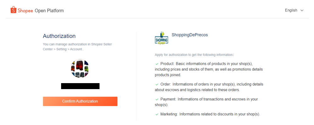Screen dimensions: 314x125
Task: Click the green checkmark beside Marketing
Action: point(157,114)
